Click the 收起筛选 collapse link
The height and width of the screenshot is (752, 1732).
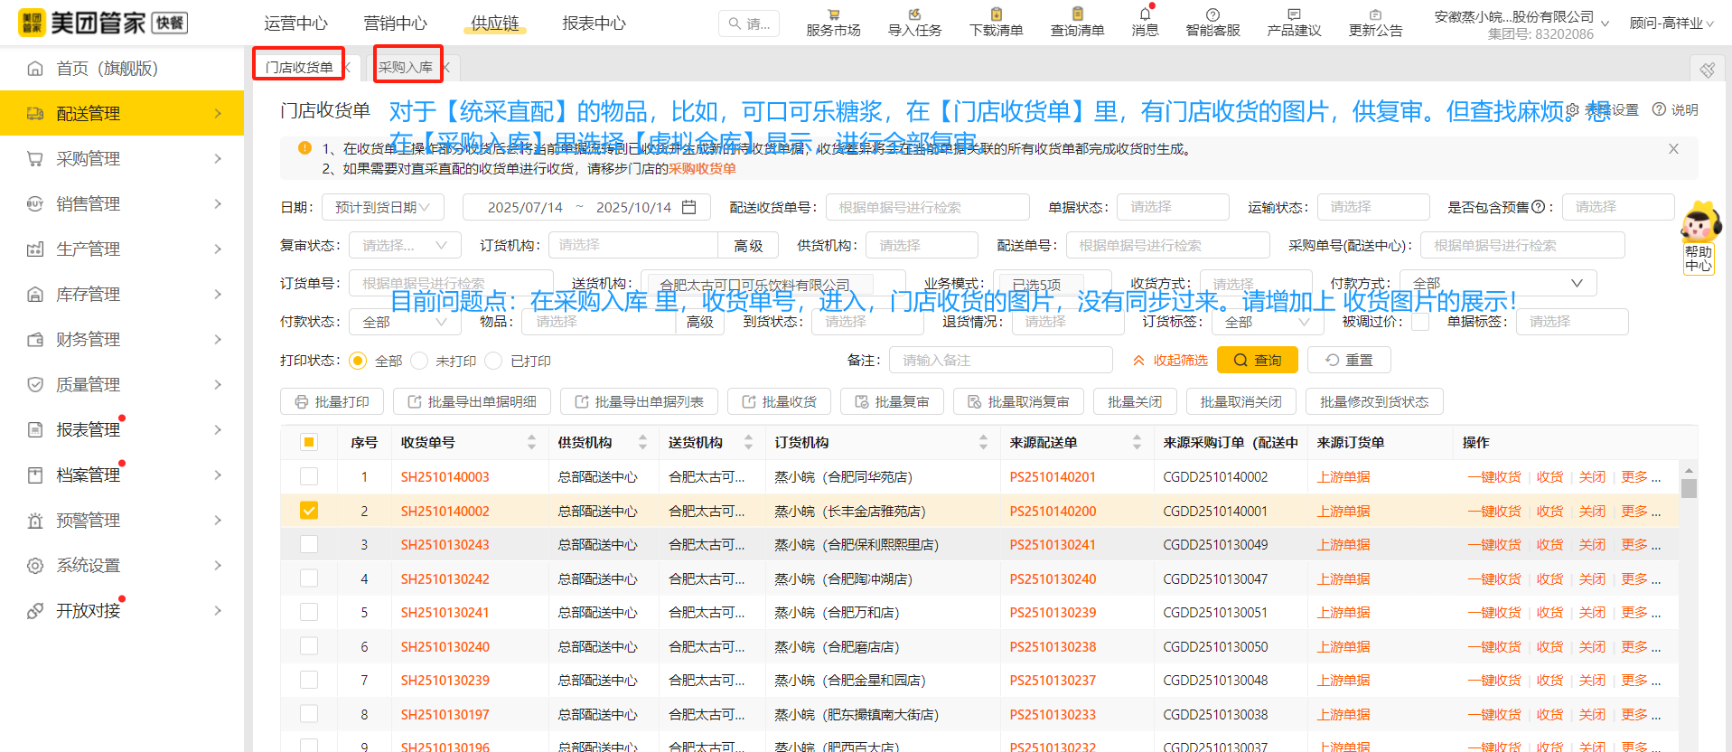pyautogui.click(x=1171, y=360)
